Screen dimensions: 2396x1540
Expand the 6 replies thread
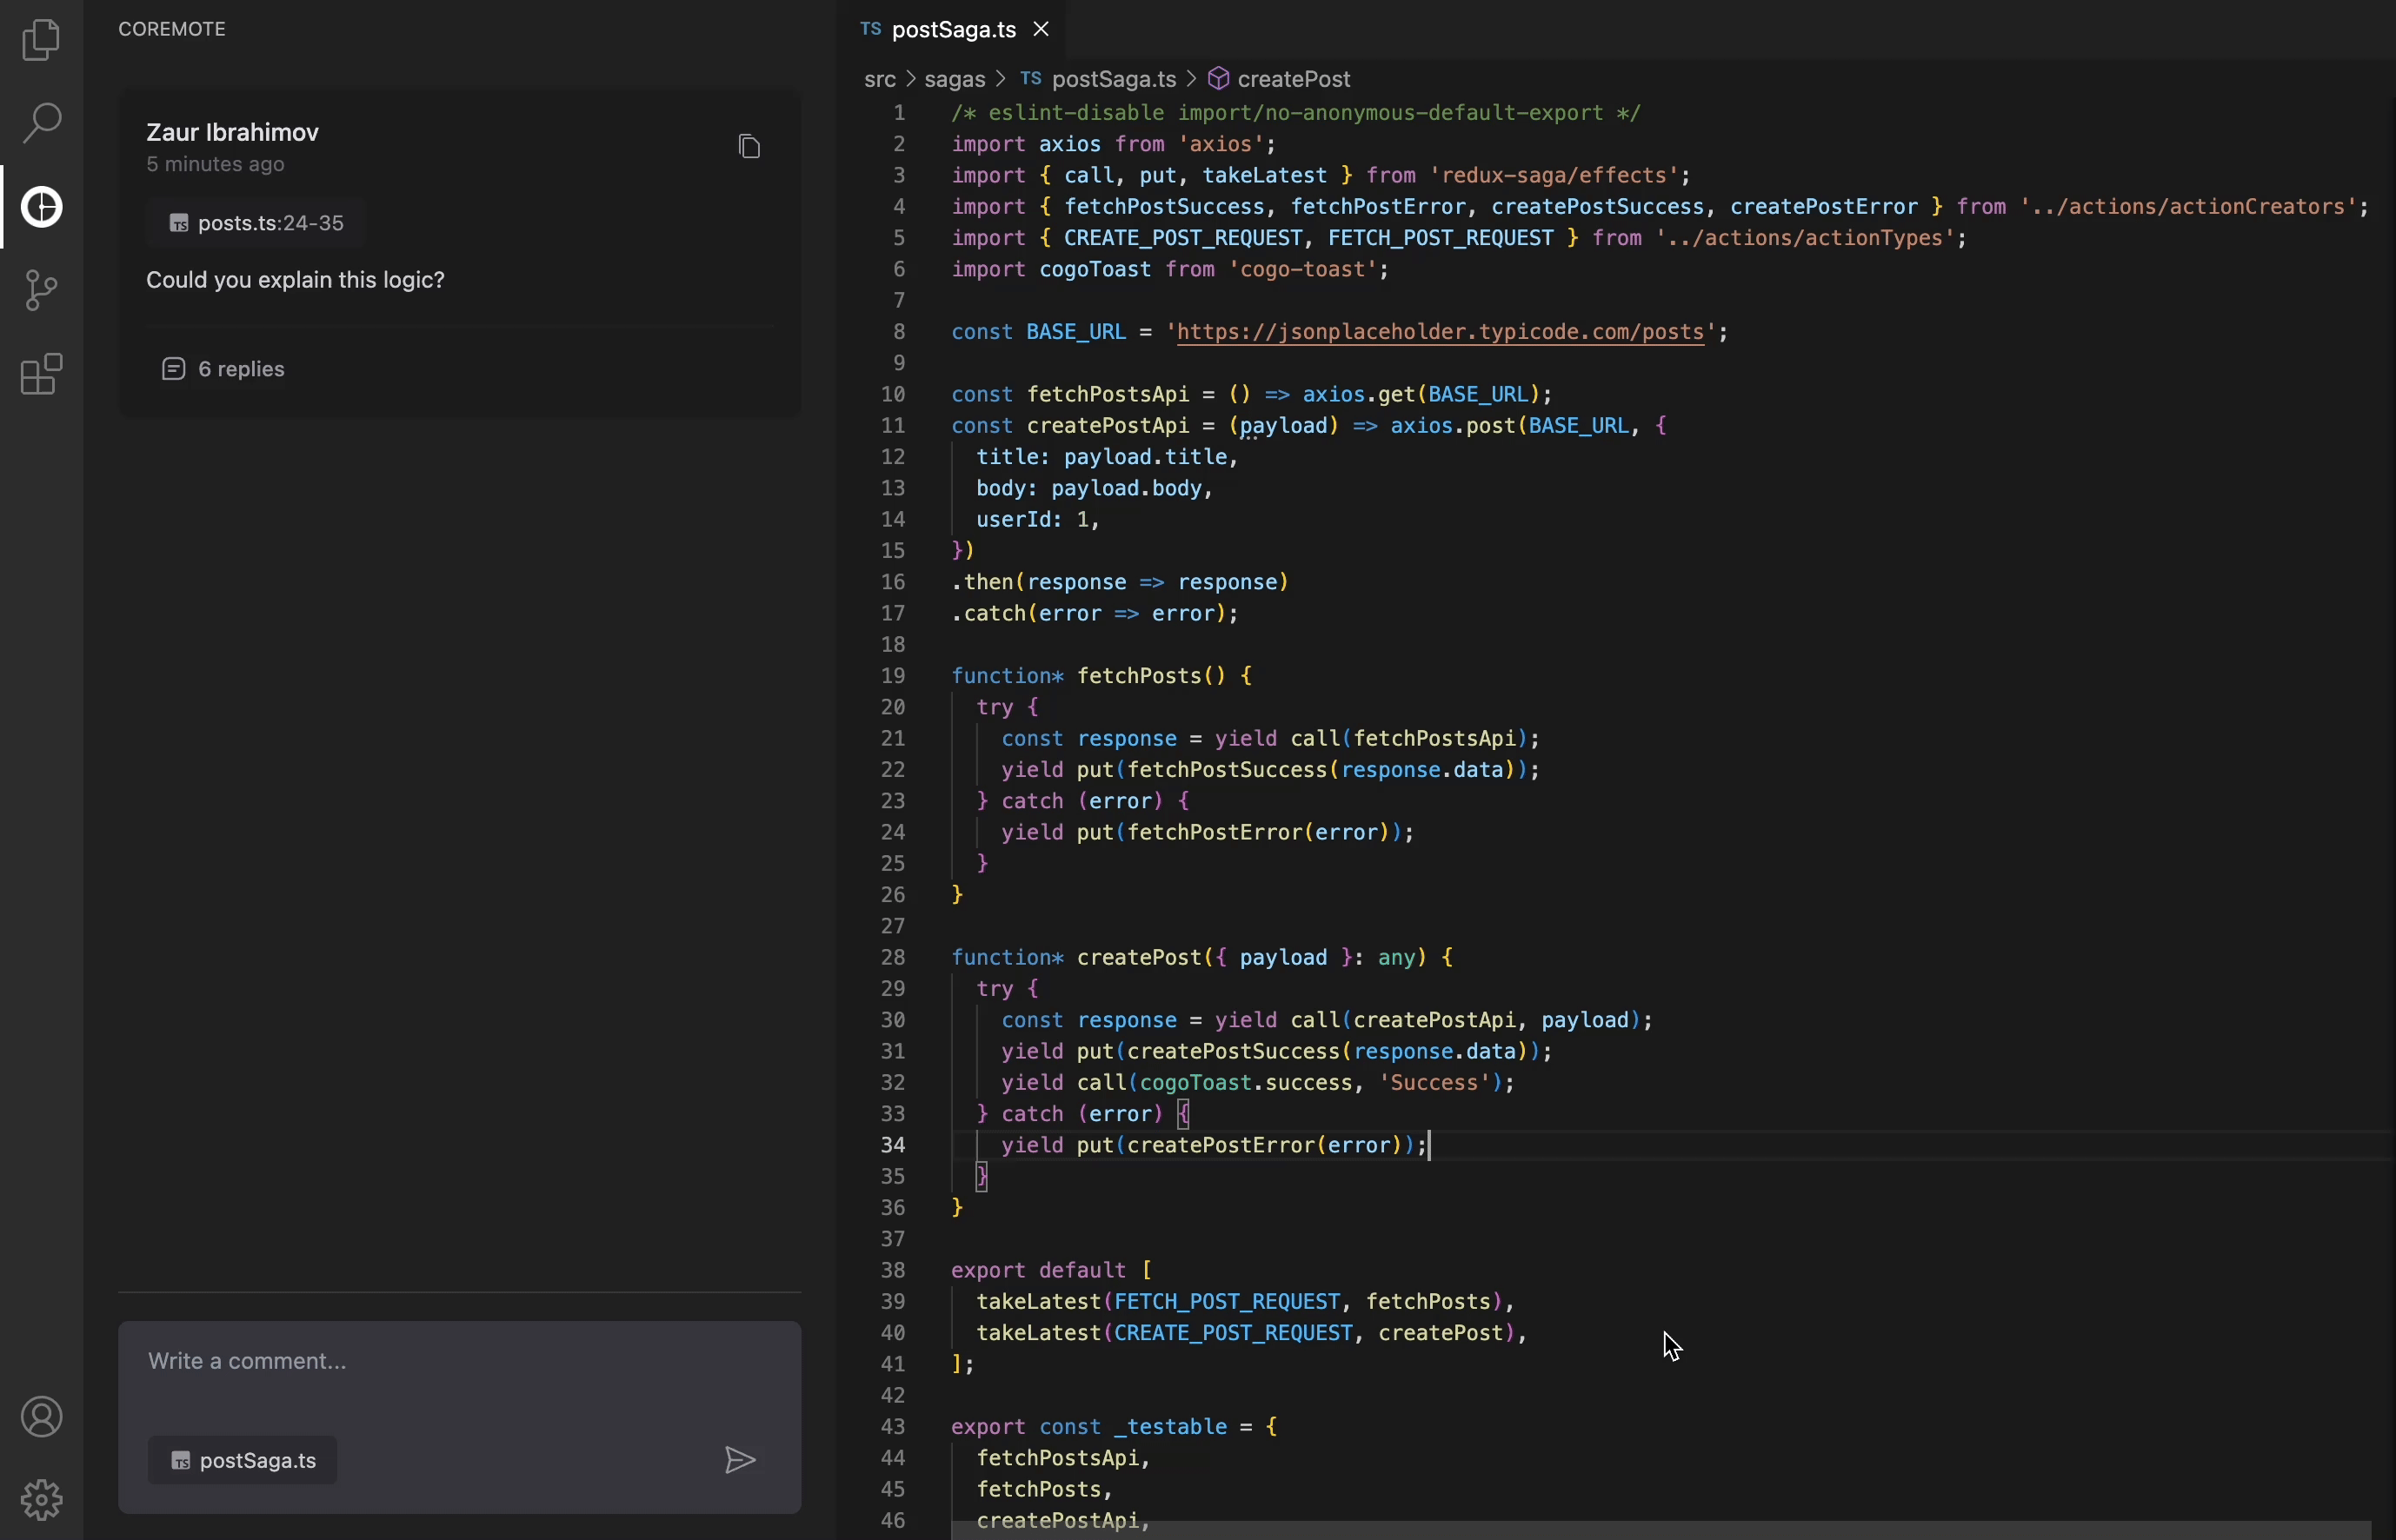point(223,369)
